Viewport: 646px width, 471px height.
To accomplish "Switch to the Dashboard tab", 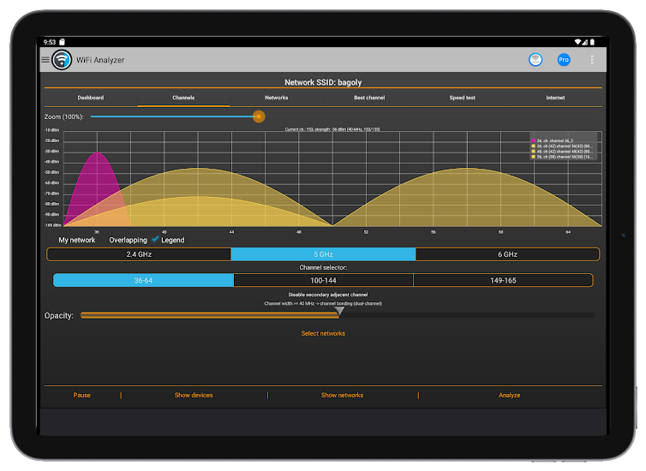I will click(x=90, y=98).
